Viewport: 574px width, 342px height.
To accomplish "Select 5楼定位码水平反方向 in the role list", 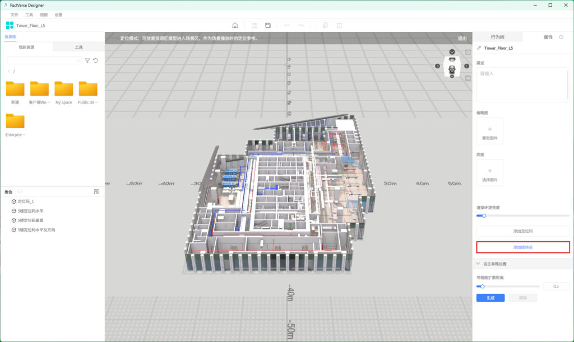I will point(36,230).
